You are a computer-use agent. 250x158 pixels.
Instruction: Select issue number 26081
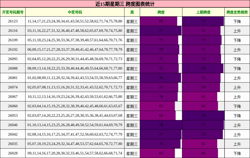[x=13, y=78]
